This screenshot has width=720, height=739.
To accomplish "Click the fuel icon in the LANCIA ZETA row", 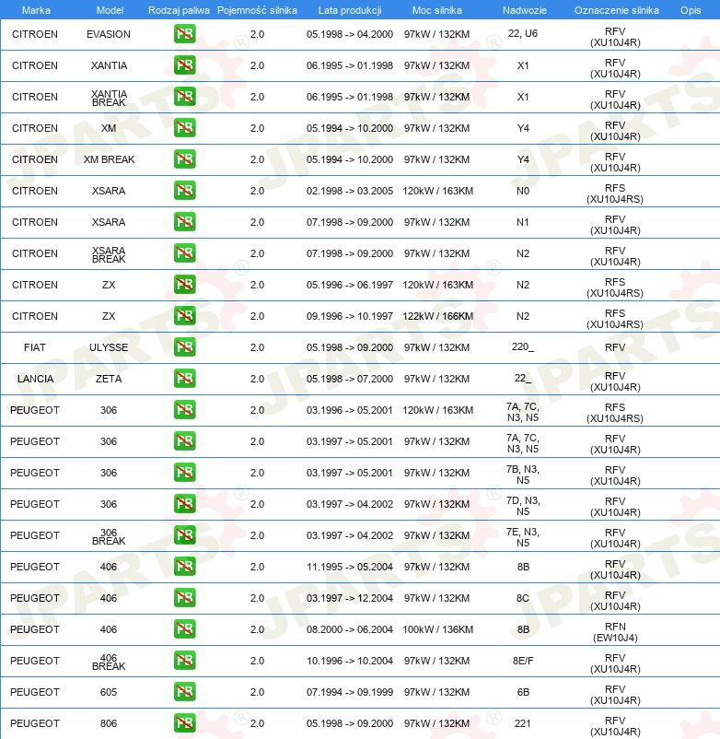I will click(184, 379).
